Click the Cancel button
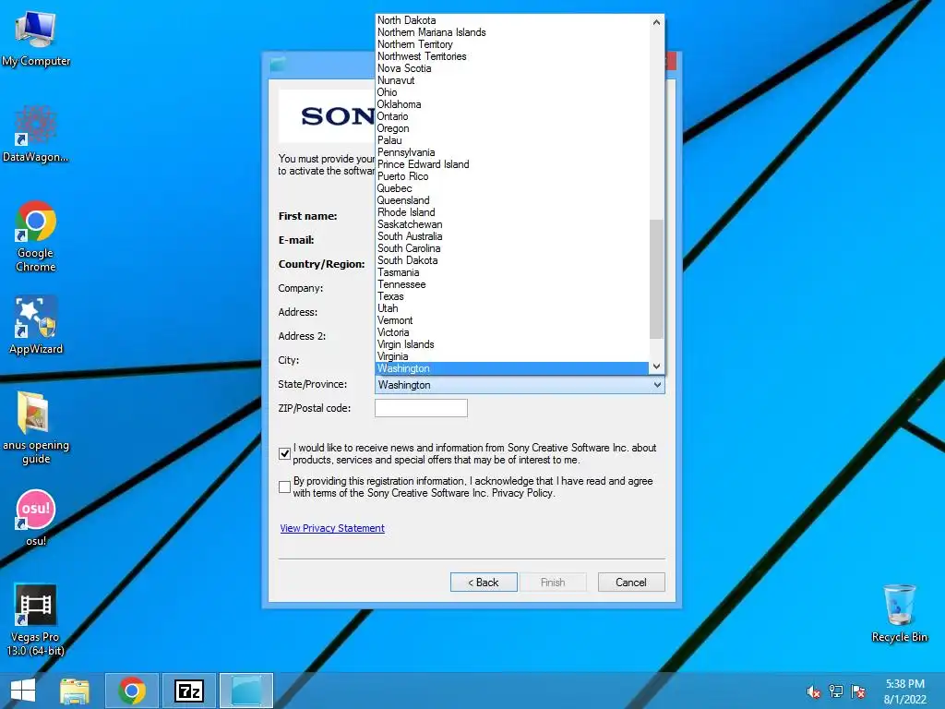945x709 pixels. tap(631, 583)
